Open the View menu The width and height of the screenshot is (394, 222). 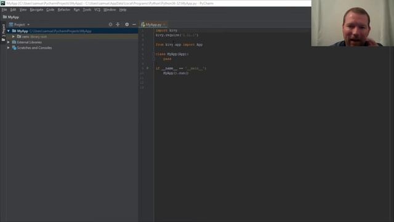click(x=23, y=10)
